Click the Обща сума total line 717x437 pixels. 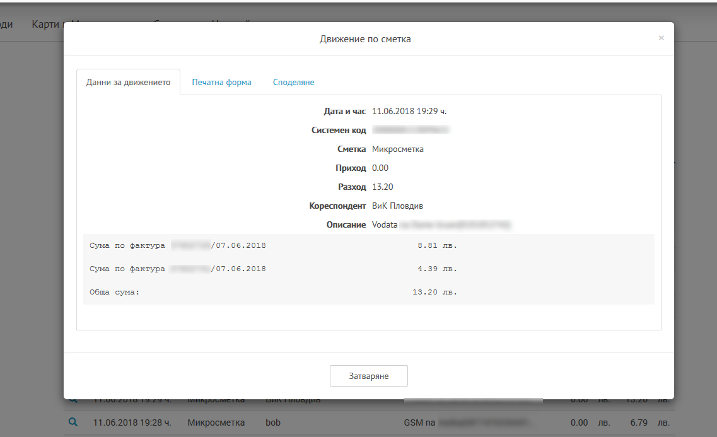(273, 292)
